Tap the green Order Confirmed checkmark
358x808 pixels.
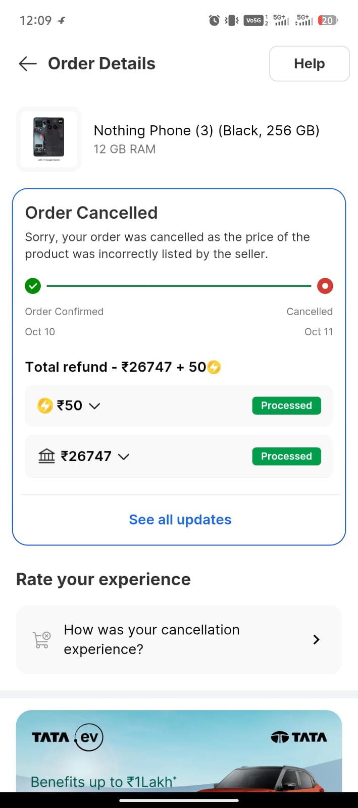pyautogui.click(x=33, y=286)
